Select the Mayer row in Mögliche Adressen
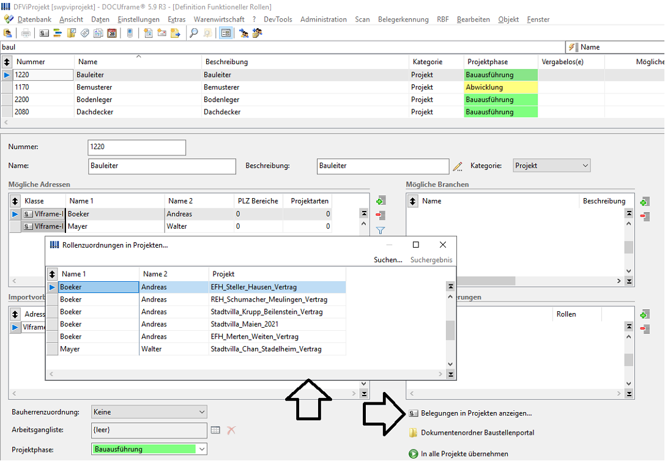This screenshot has width=665, height=461. 171,226
